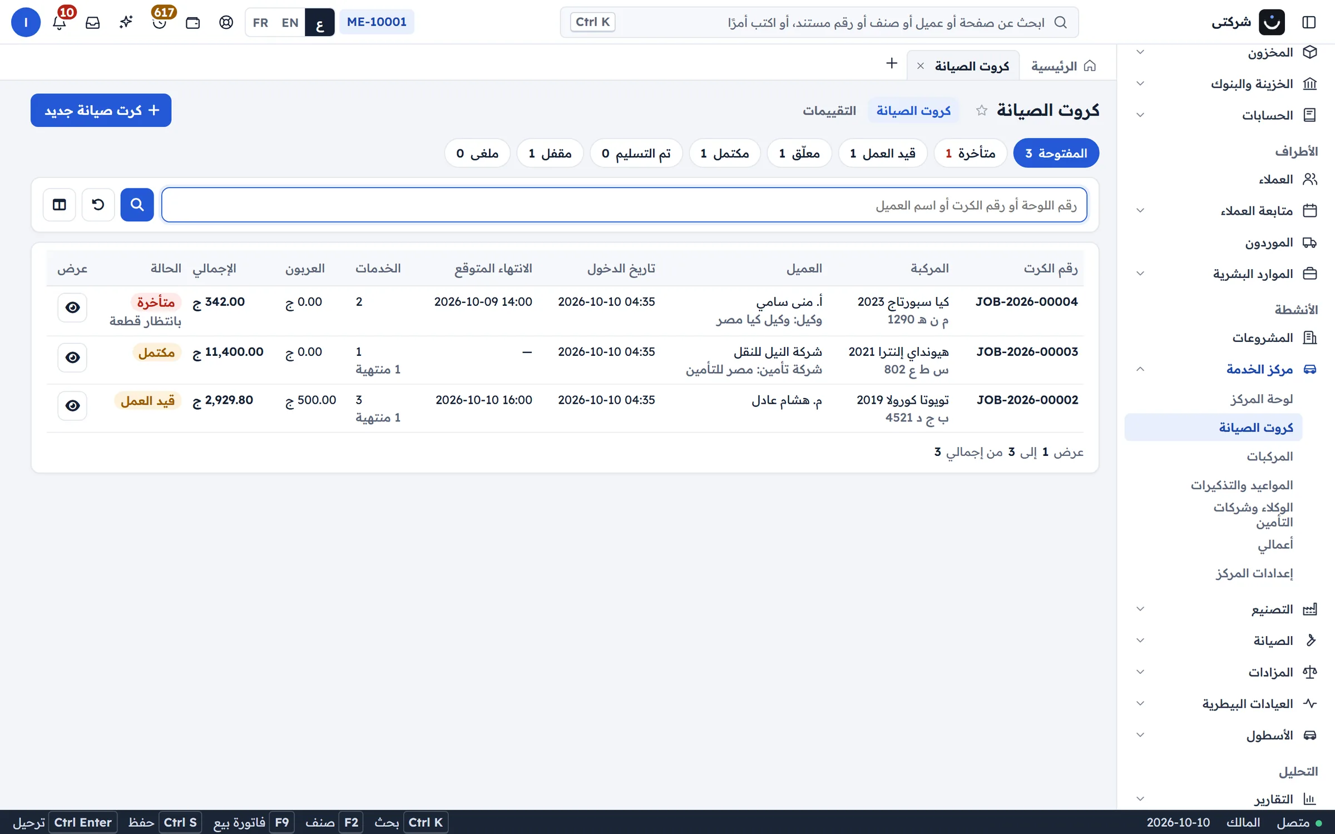This screenshot has height=834, width=1335.
Task: Switch language to EN
Action: tap(290, 23)
